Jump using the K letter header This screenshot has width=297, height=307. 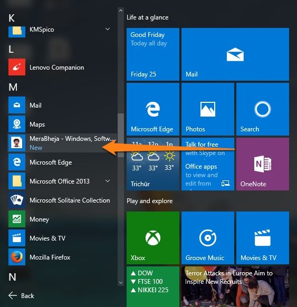pos(12,18)
